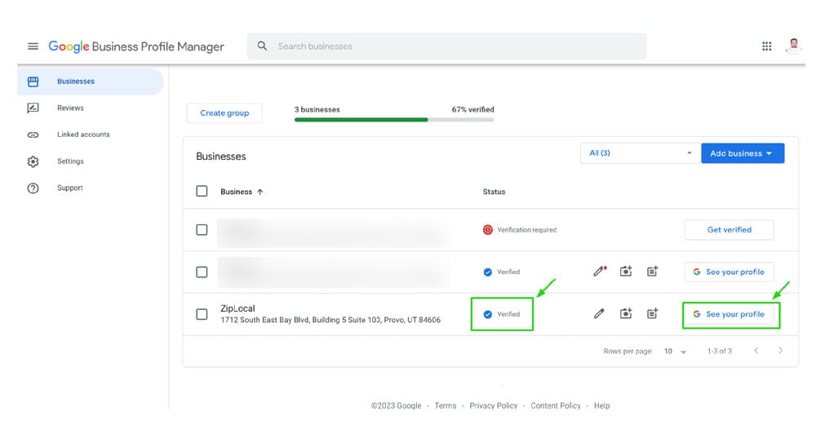Go to next page of businesses
This screenshot has height=425, width=816.
pos(780,351)
